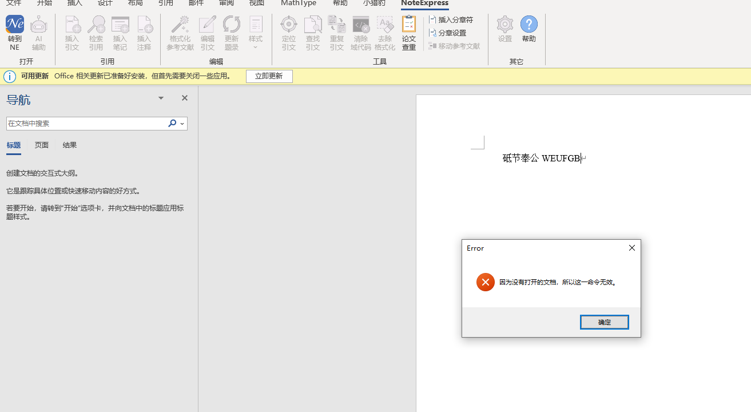The height and width of the screenshot is (412, 751).
Task: Click 插入分章符 in the ribbon
Action: (x=451, y=20)
